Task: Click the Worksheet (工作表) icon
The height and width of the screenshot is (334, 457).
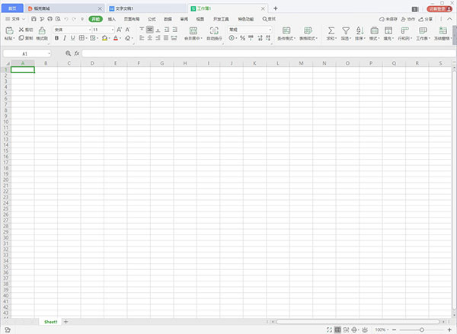Action: 423,30
